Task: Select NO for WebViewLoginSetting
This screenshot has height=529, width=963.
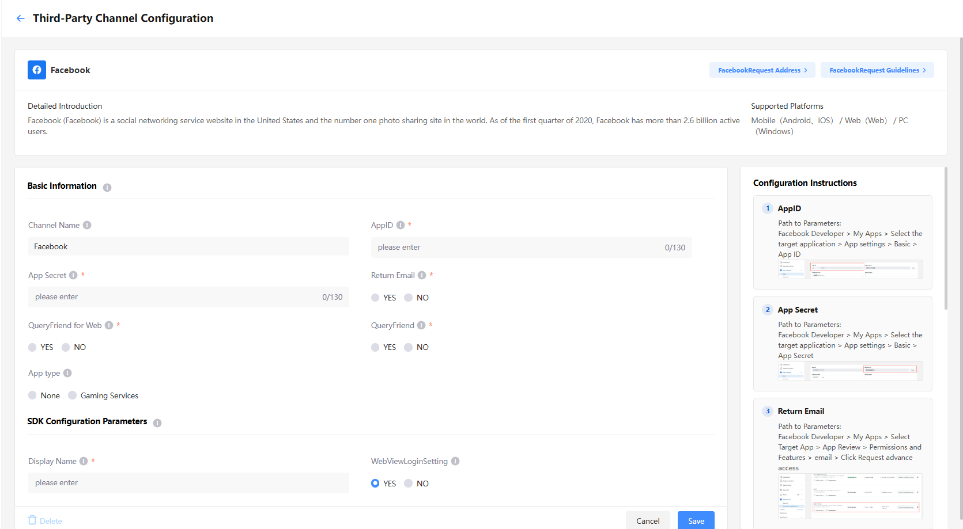Action: (408, 484)
